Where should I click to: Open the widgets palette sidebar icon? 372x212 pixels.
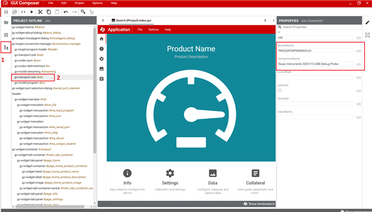pyautogui.click(x=6, y=35)
